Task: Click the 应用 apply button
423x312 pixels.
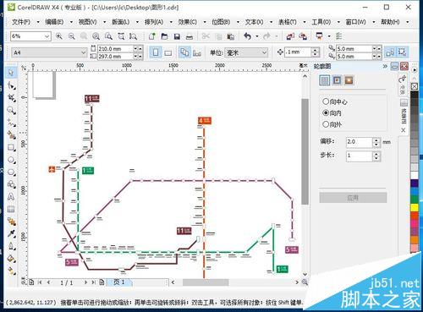Action: click(353, 198)
